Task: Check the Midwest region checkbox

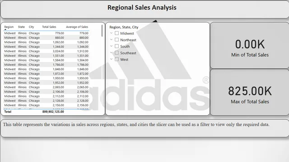Action: (117, 33)
